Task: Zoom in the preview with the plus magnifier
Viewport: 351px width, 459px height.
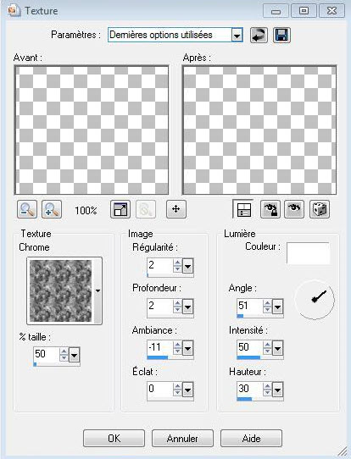Action: point(52,209)
